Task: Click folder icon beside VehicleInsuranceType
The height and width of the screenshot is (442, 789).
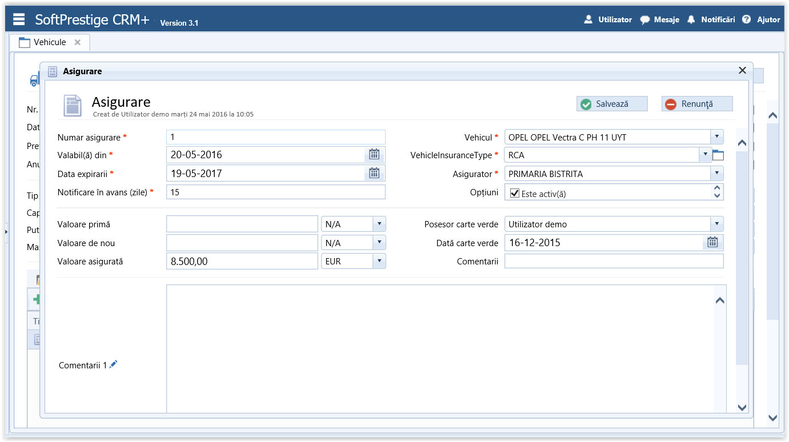Action: pyautogui.click(x=718, y=155)
